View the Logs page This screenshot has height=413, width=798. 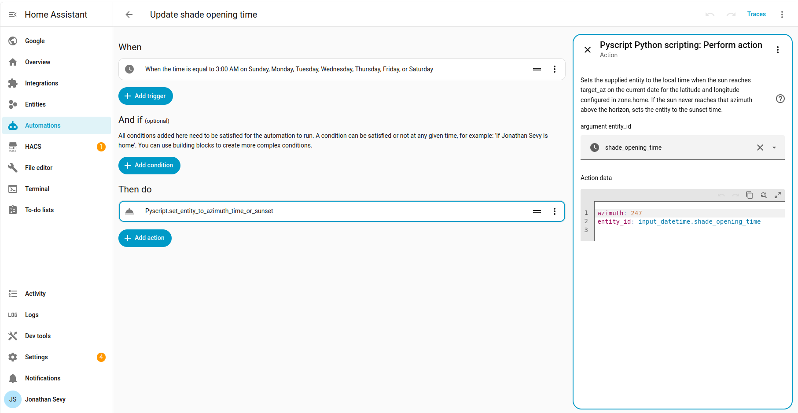[x=56, y=315]
